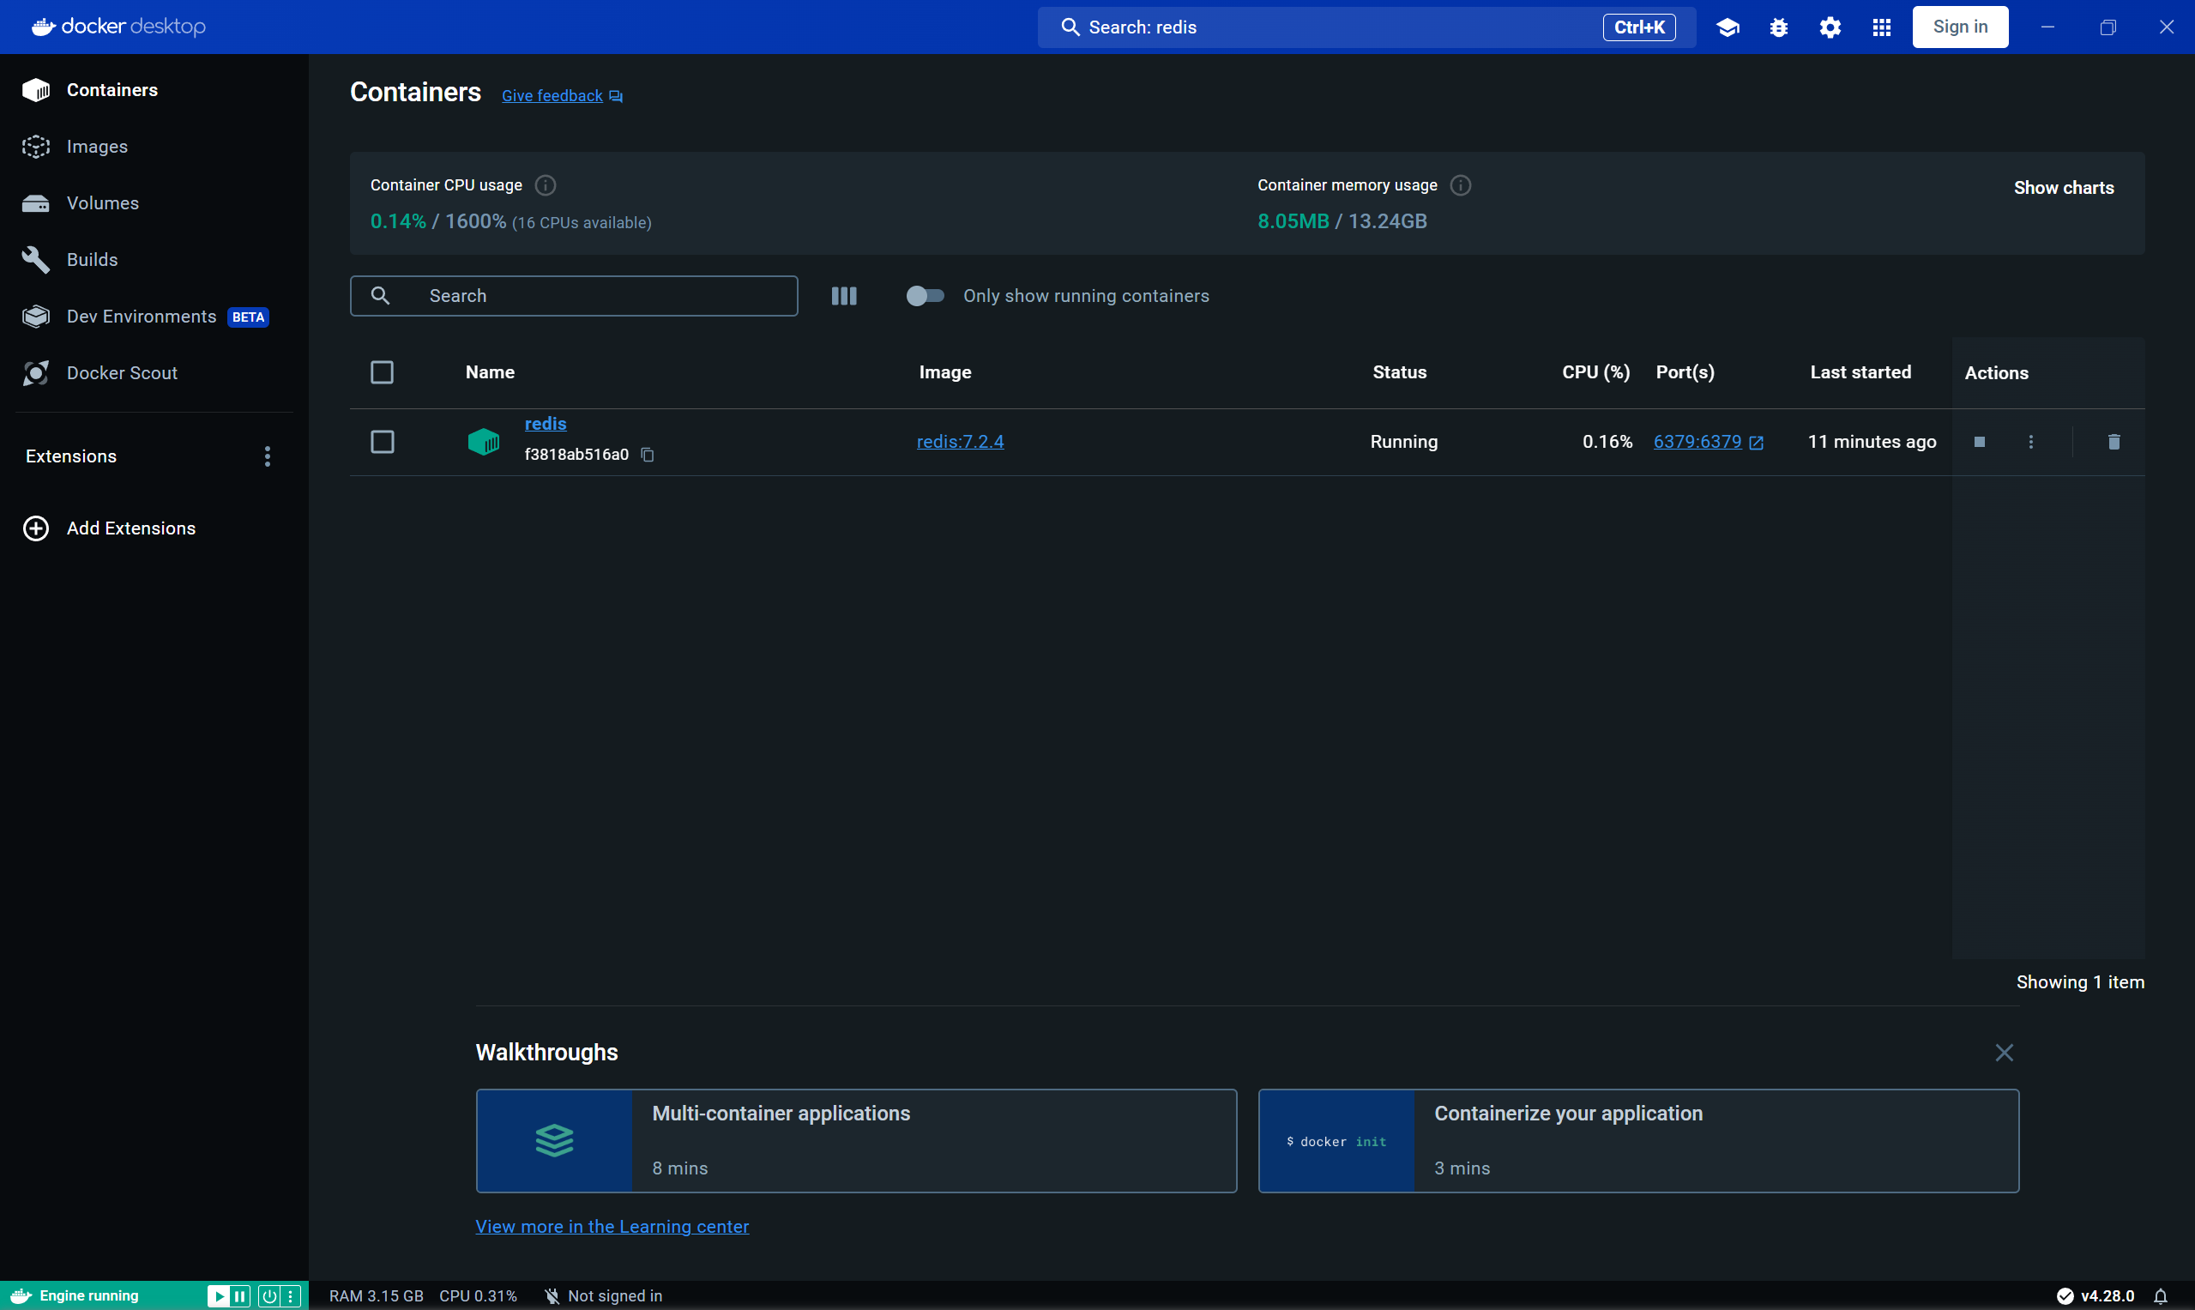Click the Port(s) column header

(x=1685, y=372)
